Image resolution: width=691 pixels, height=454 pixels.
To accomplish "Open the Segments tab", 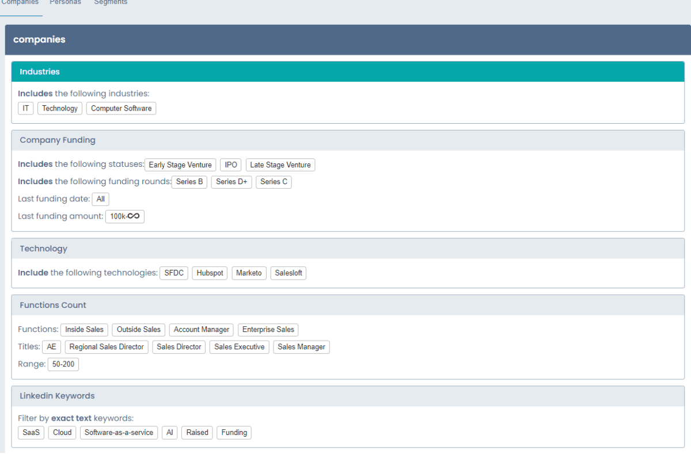I will pos(111,3).
